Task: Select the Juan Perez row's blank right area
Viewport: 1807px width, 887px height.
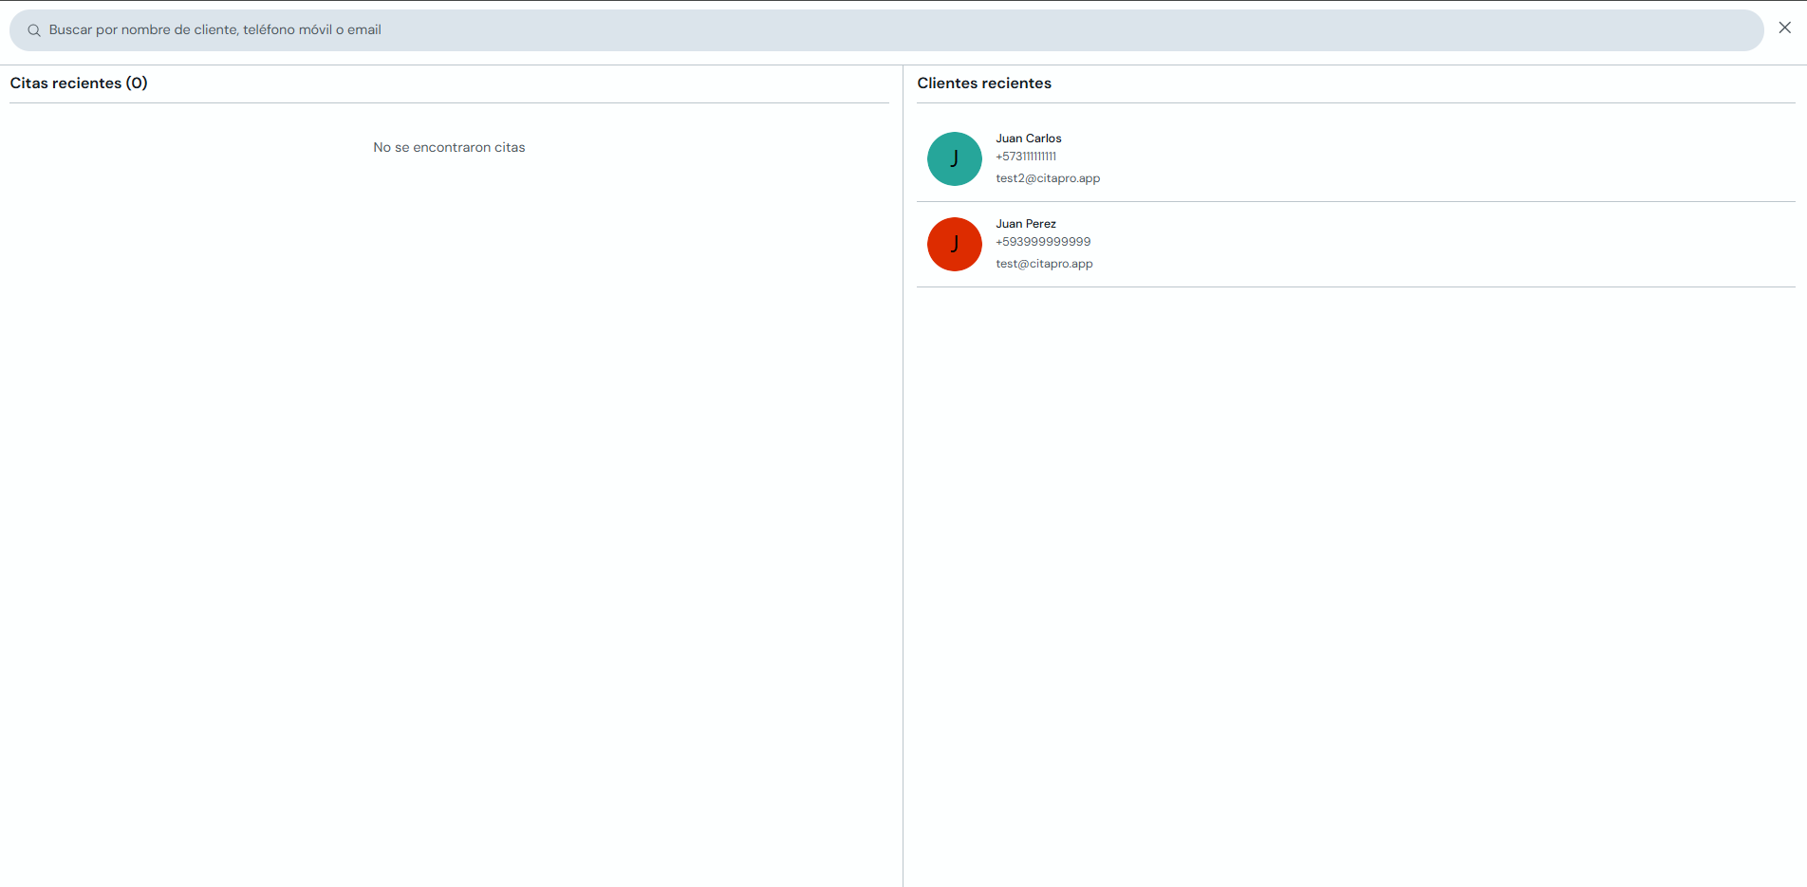Action: 1443,244
